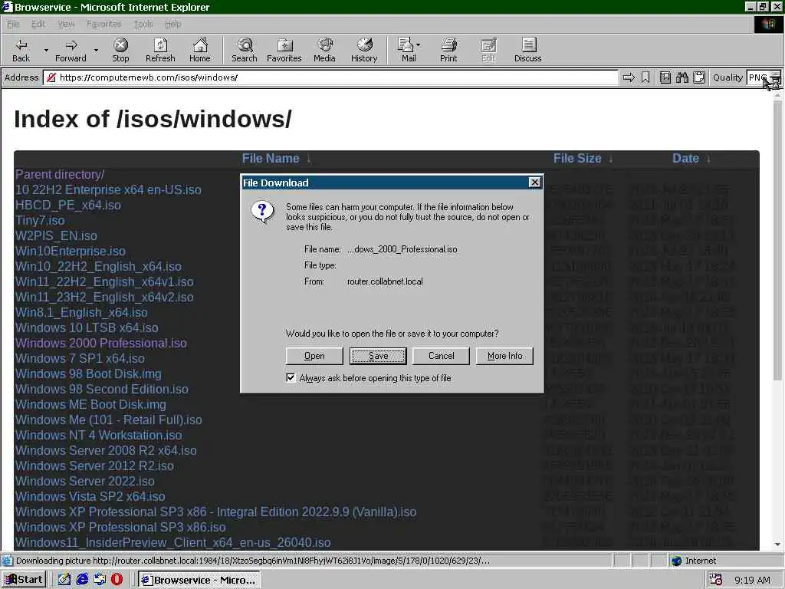
Task: Open Windows ME Boot Disk.img link
Action: pos(90,404)
